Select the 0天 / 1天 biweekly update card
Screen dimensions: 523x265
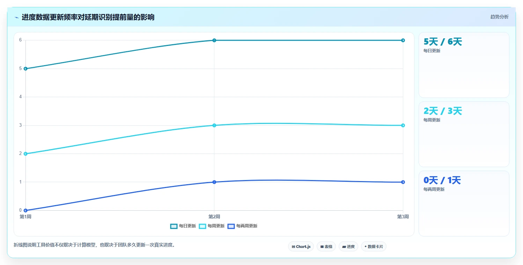pos(464,203)
